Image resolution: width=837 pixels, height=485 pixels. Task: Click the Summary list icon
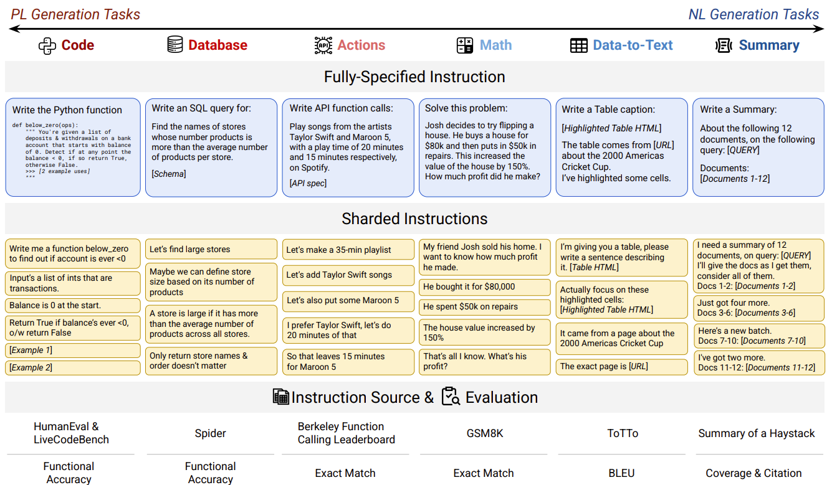click(x=724, y=45)
